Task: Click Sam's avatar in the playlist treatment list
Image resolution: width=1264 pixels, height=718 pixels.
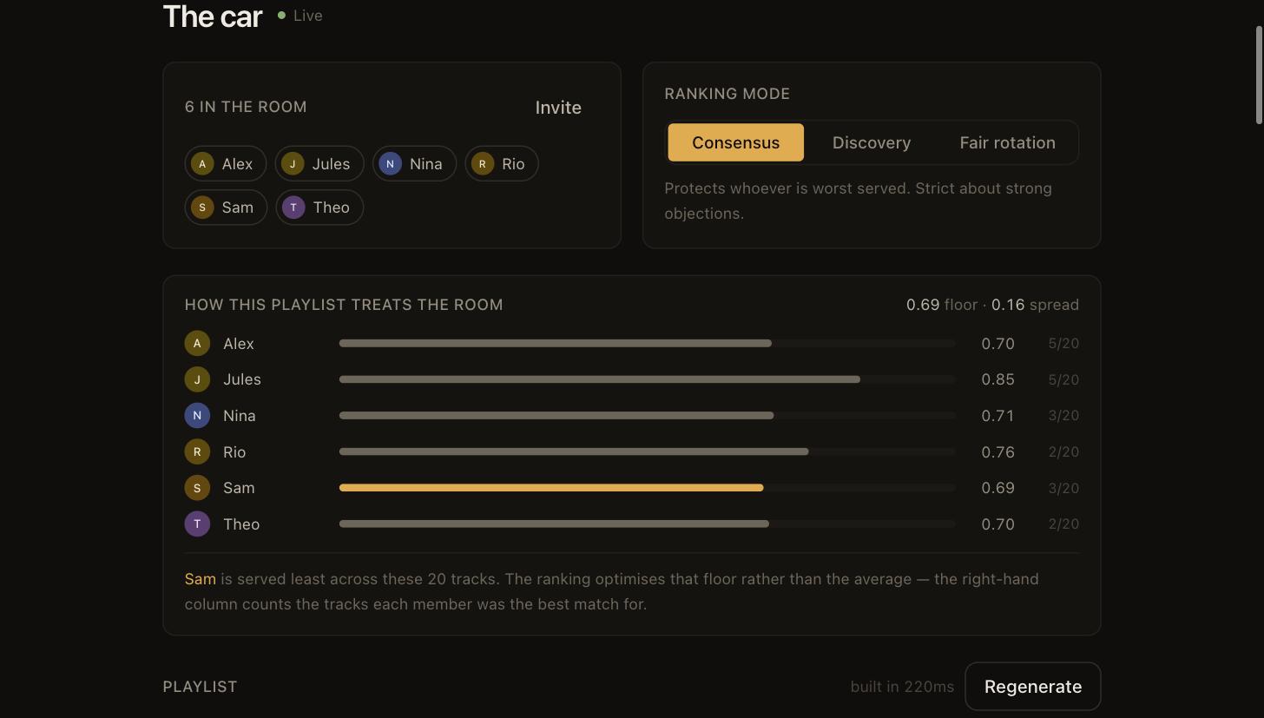Action: click(x=197, y=488)
